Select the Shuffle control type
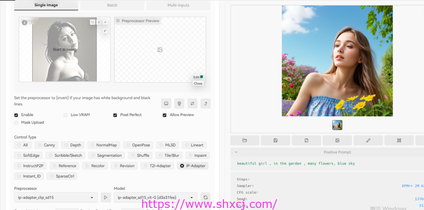 140,155
